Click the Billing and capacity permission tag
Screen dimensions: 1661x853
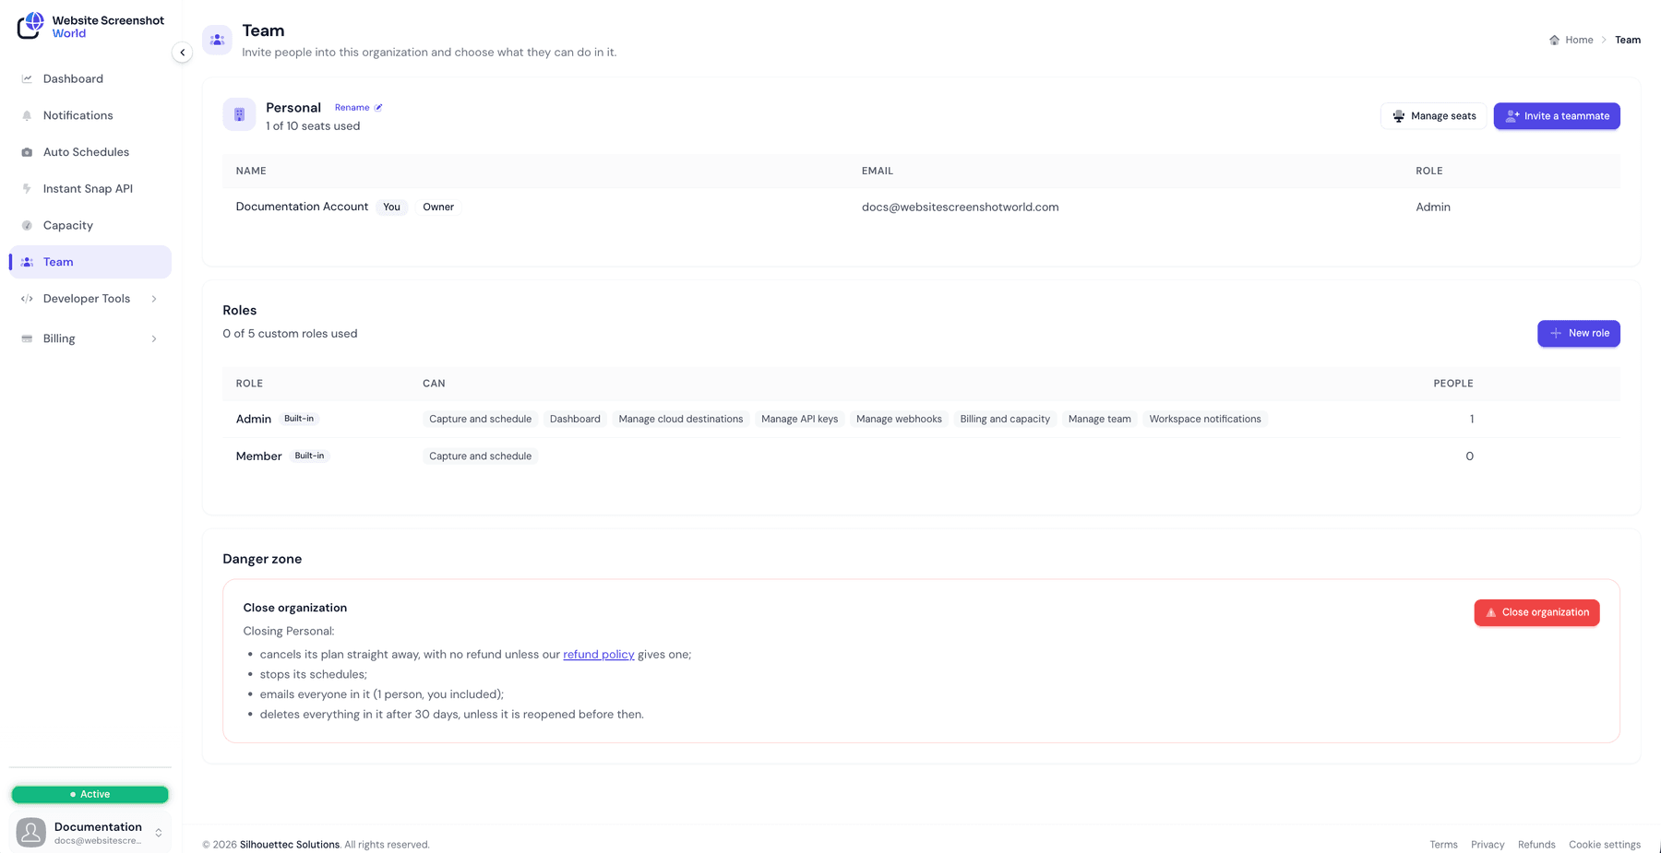click(x=1005, y=420)
